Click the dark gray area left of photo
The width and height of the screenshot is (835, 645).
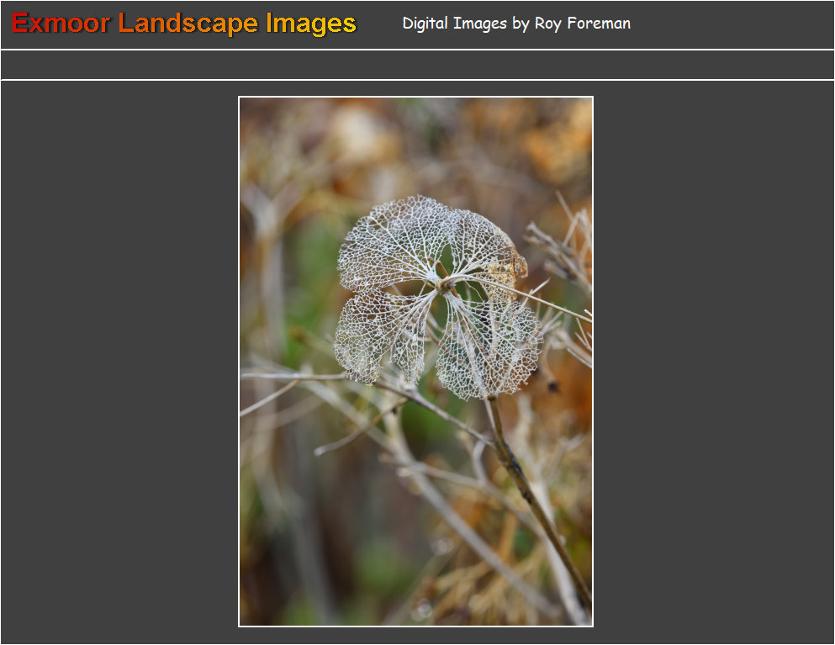[118, 362]
